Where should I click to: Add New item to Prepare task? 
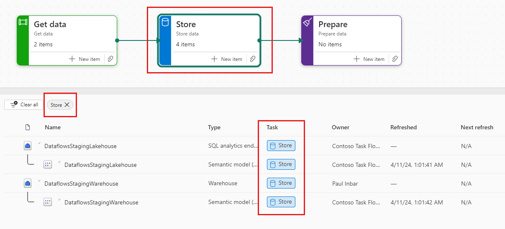click(369, 59)
